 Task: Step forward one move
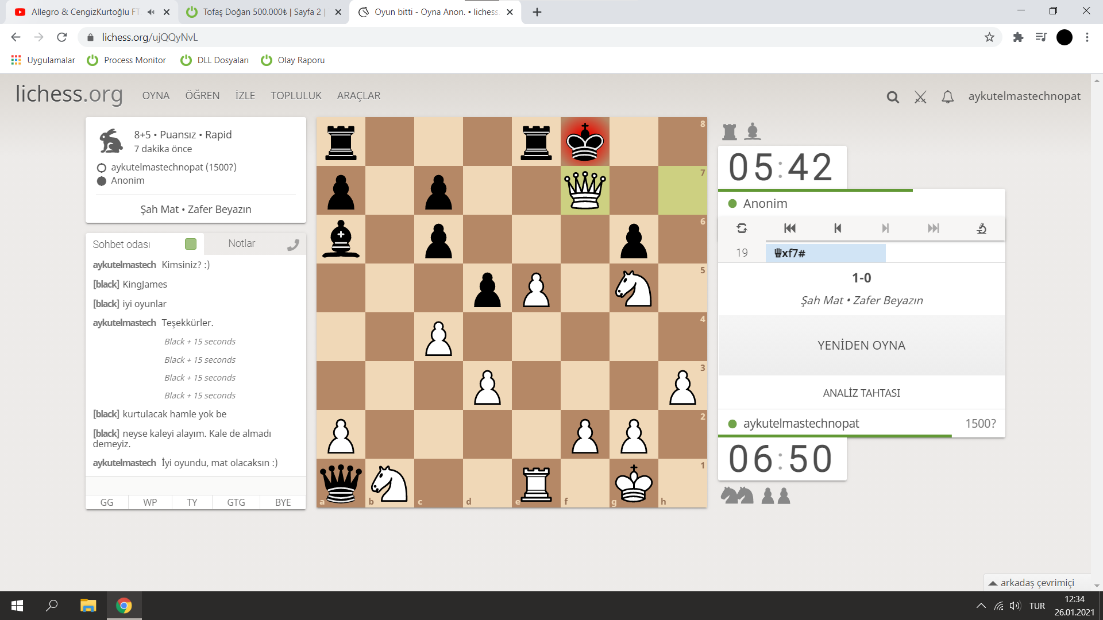[x=885, y=228]
